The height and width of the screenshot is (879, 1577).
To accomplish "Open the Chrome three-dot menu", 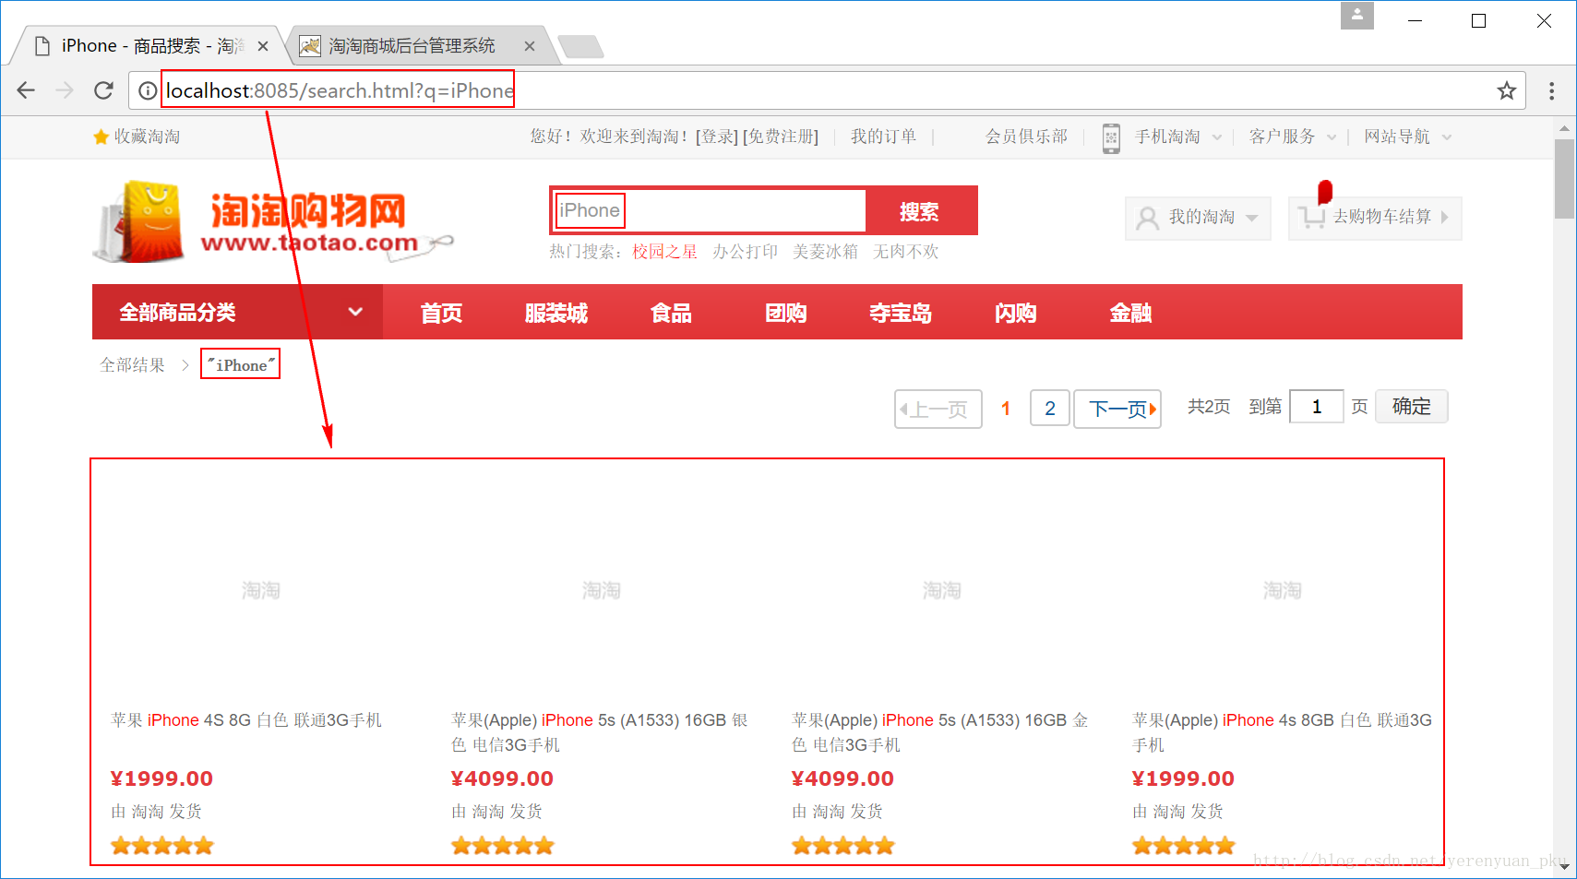I will click(x=1551, y=90).
